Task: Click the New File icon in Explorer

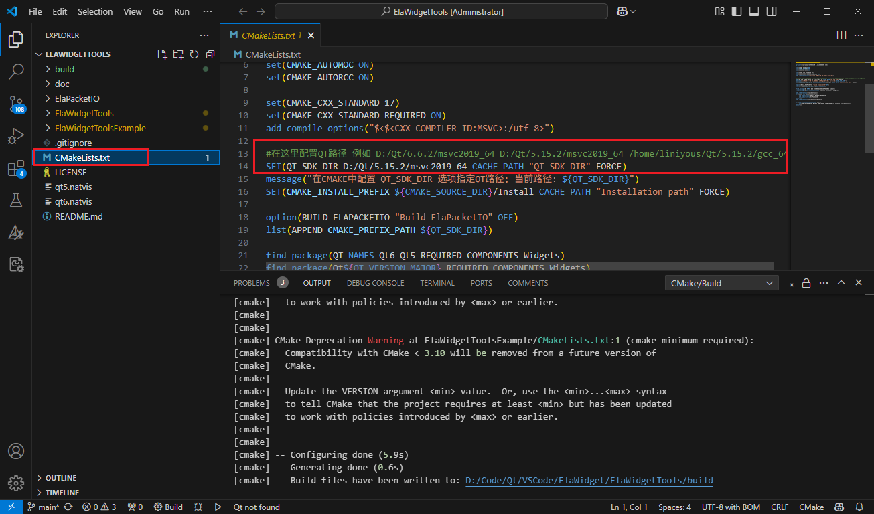Action: (x=162, y=54)
